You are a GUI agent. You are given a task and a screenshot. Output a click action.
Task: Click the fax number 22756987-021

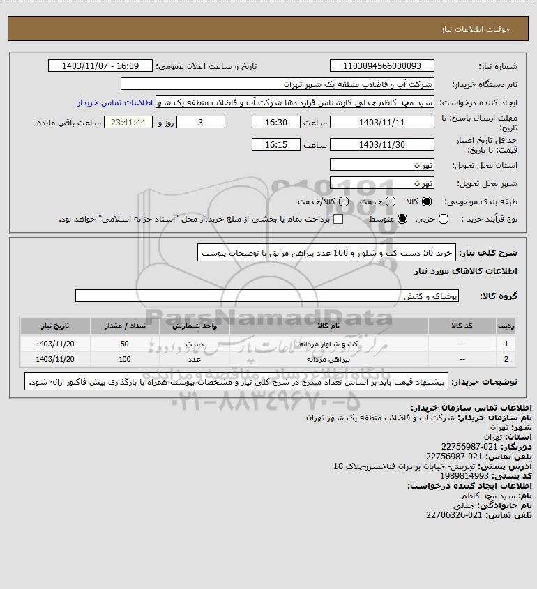(469, 447)
